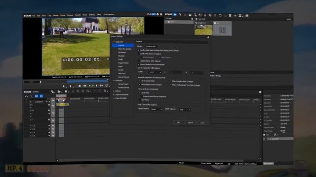The width and height of the screenshot is (316, 177).
Task: Click the bin search magnifier icon
Action: (180, 15)
